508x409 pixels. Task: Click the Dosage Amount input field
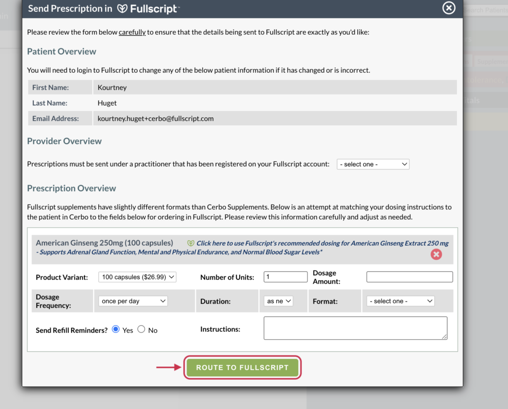click(x=409, y=277)
